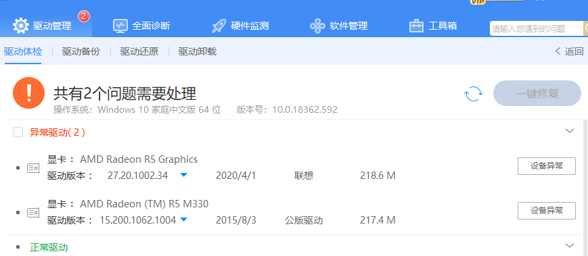Click the Radeon R5 M330 device icon
588x256 pixels.
(x=33, y=213)
